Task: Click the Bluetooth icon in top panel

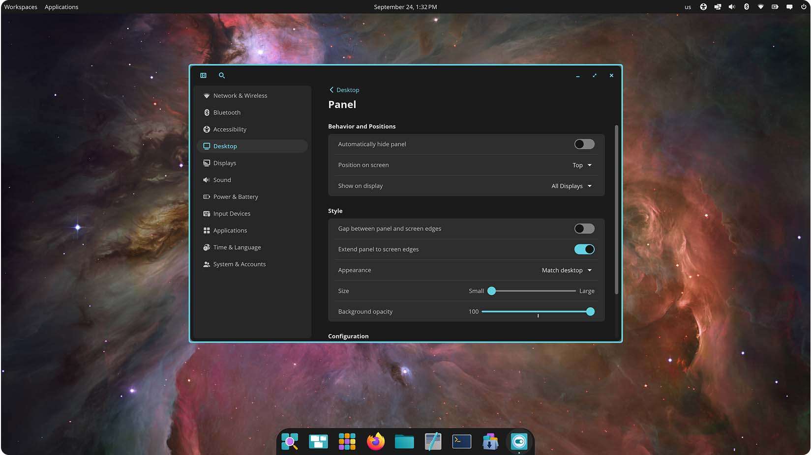Action: click(746, 7)
